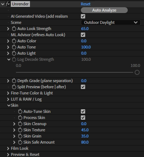
Task: Open the Scene Outdoor Daylight dropdown
Action: pos(111,22)
